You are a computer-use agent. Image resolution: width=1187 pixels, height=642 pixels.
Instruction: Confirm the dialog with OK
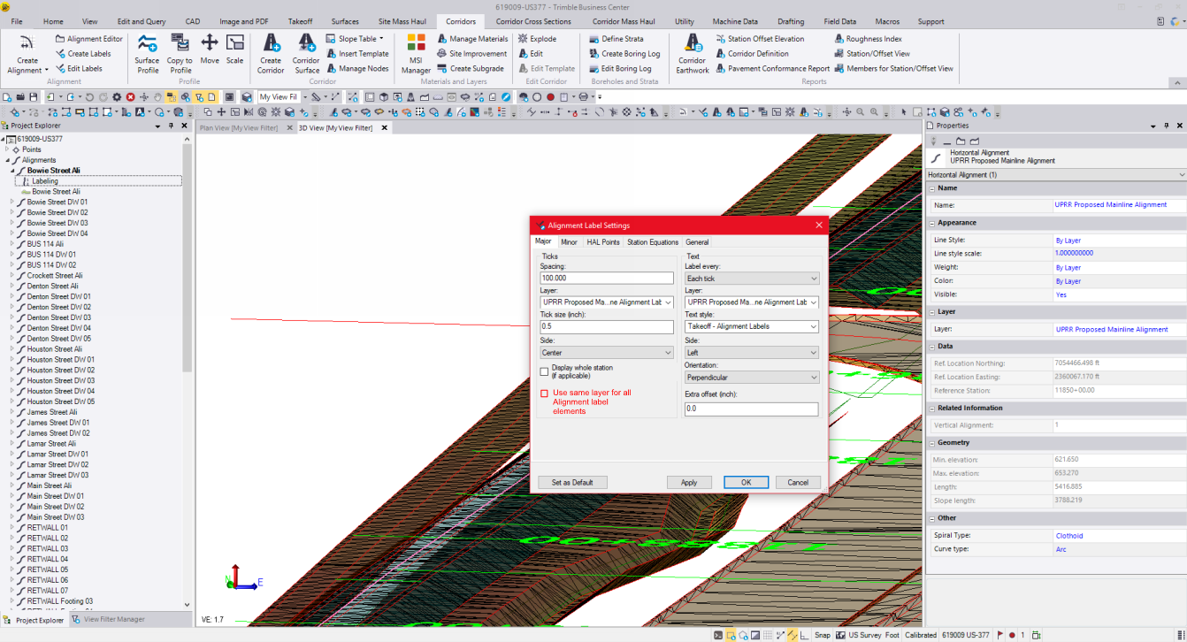(746, 483)
